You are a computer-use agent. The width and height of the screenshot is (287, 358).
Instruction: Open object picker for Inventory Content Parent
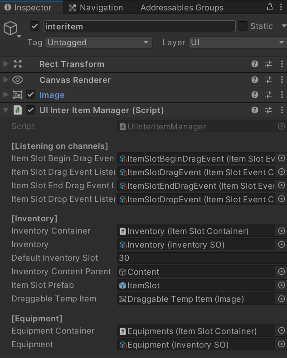click(x=282, y=272)
